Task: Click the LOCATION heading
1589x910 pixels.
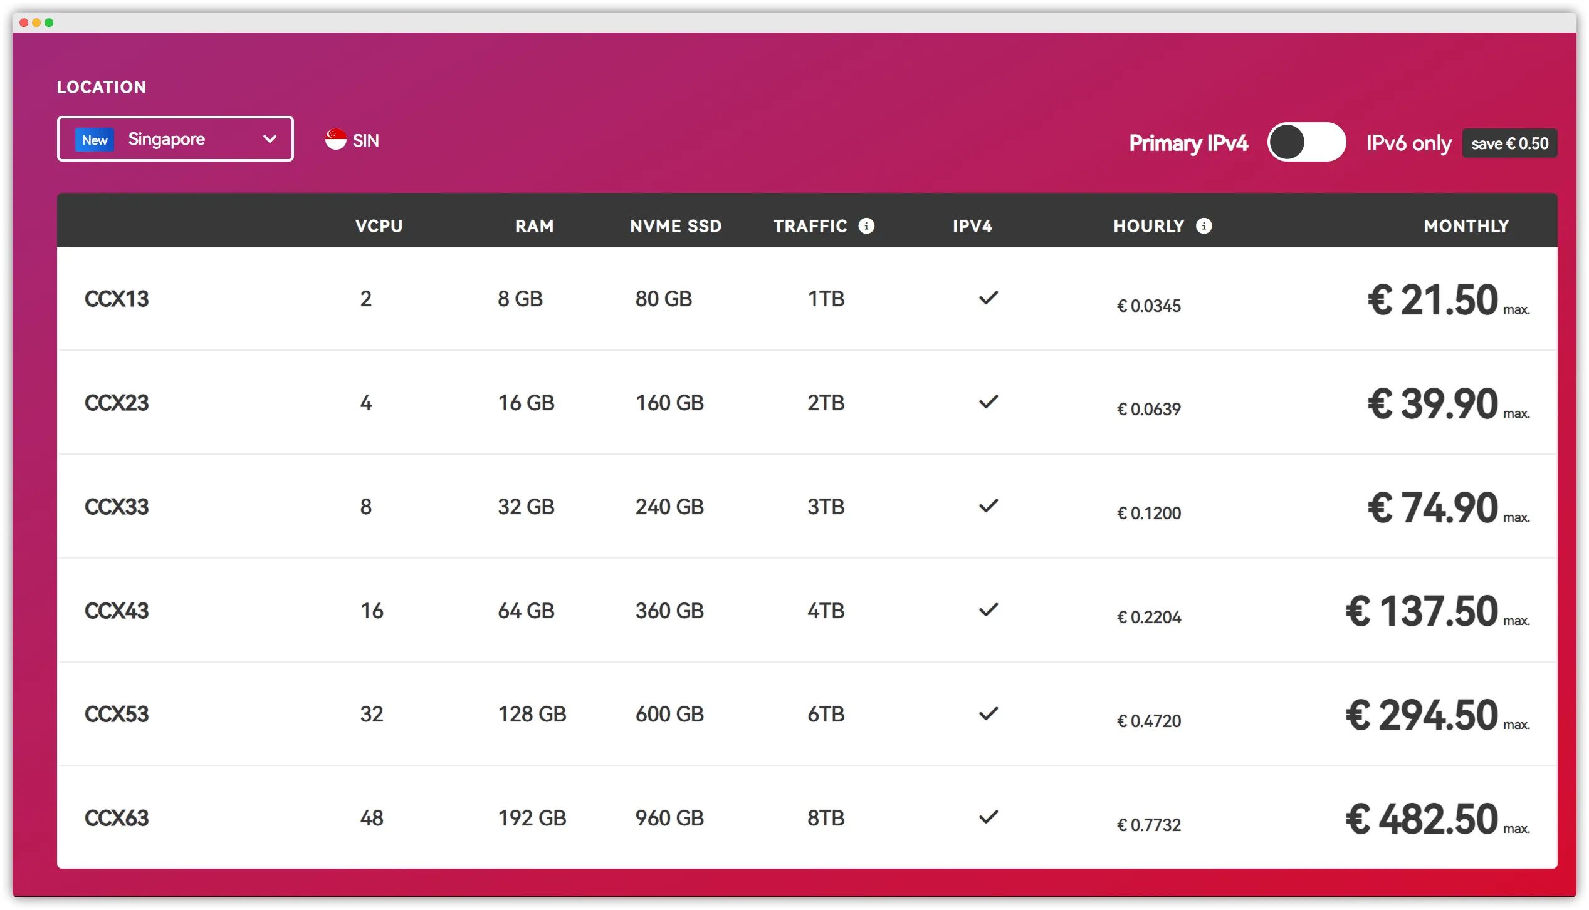Action: point(102,87)
